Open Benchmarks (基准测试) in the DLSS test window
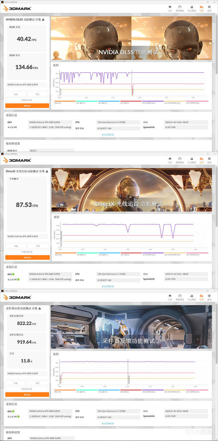Image resolution: width=218 pixels, height=441 pixels. tap(180, 8)
